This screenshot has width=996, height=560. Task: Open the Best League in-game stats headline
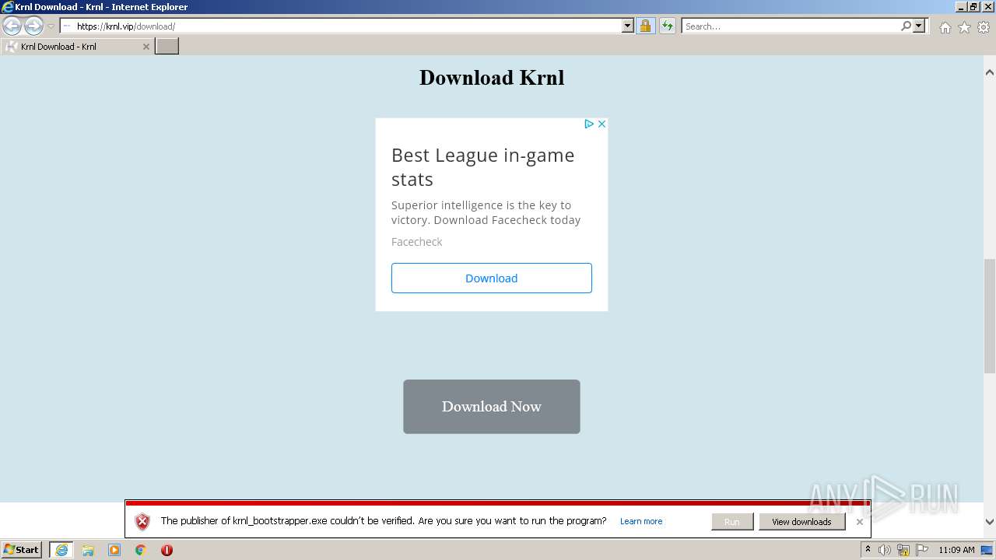pos(483,167)
